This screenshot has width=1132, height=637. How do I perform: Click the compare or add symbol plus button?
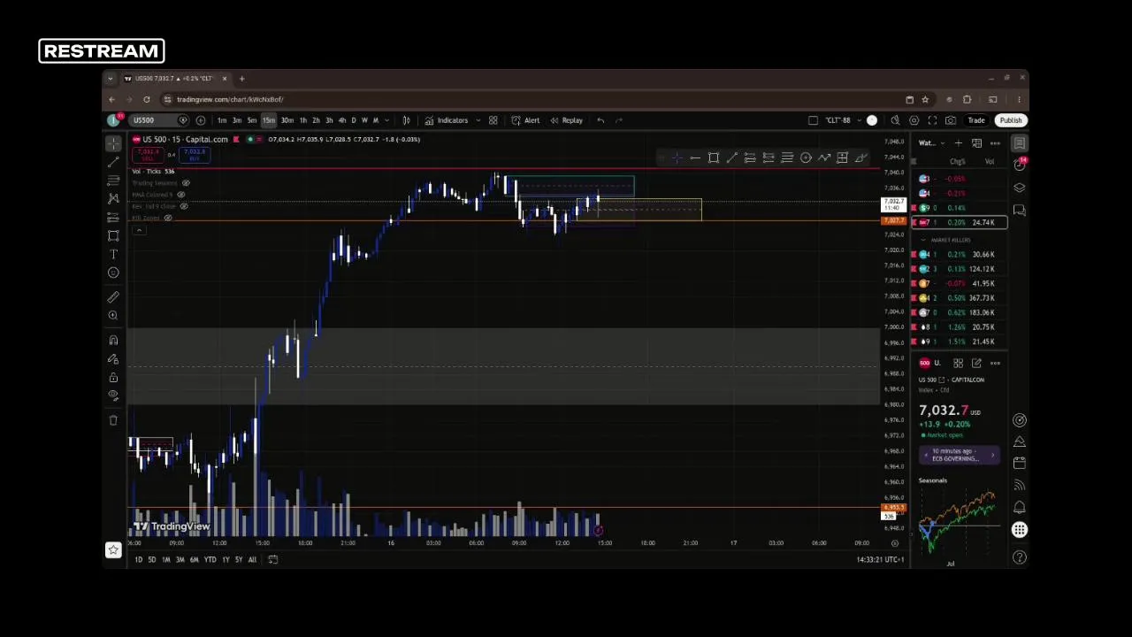click(201, 120)
